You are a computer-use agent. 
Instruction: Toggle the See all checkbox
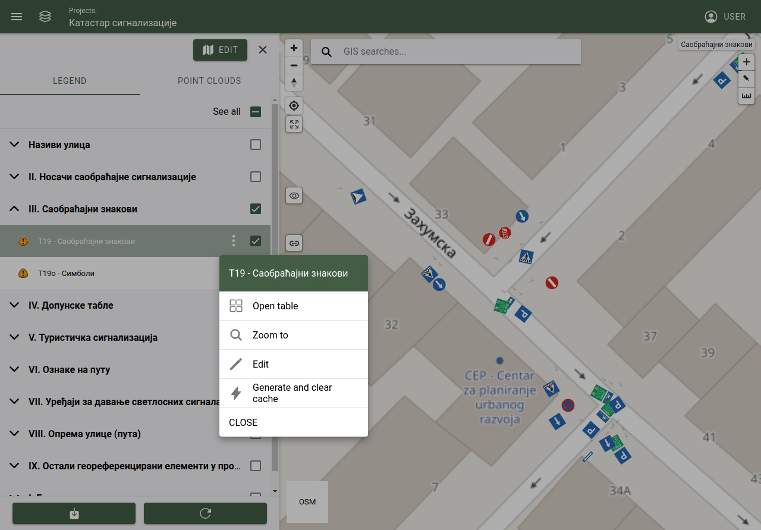[256, 111]
